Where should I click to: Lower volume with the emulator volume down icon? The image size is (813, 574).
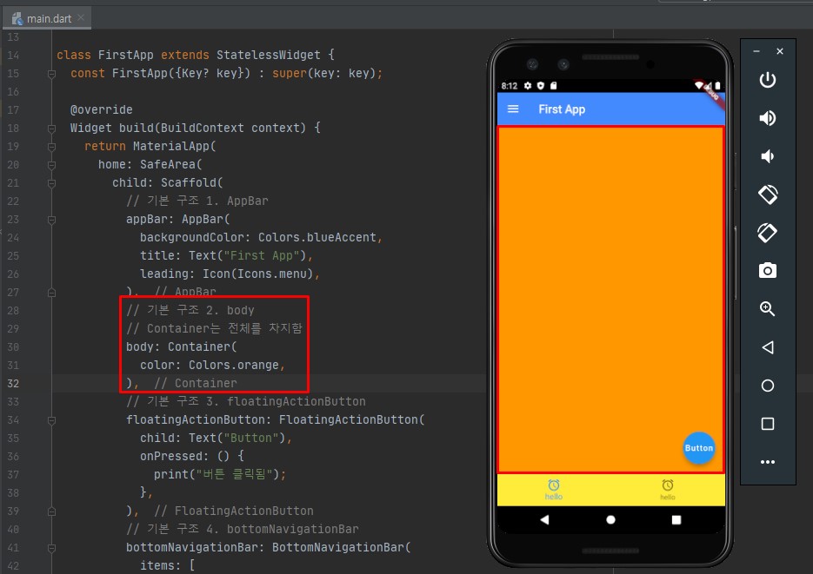[767, 156]
